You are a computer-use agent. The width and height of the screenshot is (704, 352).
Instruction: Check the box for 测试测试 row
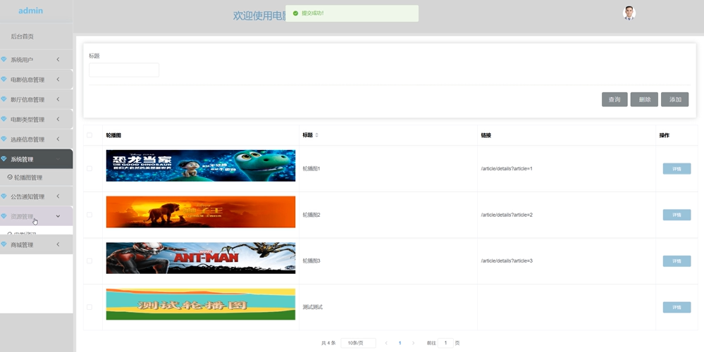pyautogui.click(x=89, y=307)
